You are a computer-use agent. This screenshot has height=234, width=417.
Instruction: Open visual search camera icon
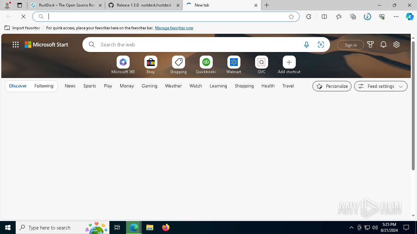[x=321, y=45]
